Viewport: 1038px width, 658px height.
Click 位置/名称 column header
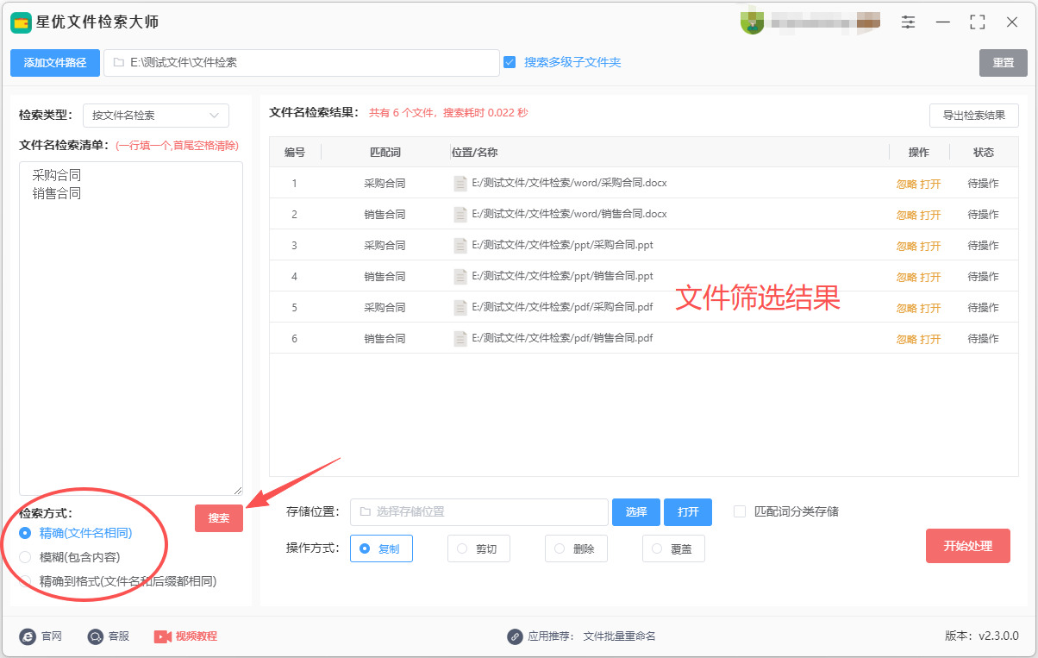pos(474,152)
